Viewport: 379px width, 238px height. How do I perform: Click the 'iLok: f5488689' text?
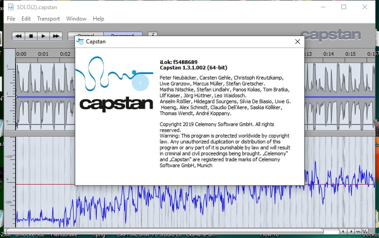coord(179,62)
